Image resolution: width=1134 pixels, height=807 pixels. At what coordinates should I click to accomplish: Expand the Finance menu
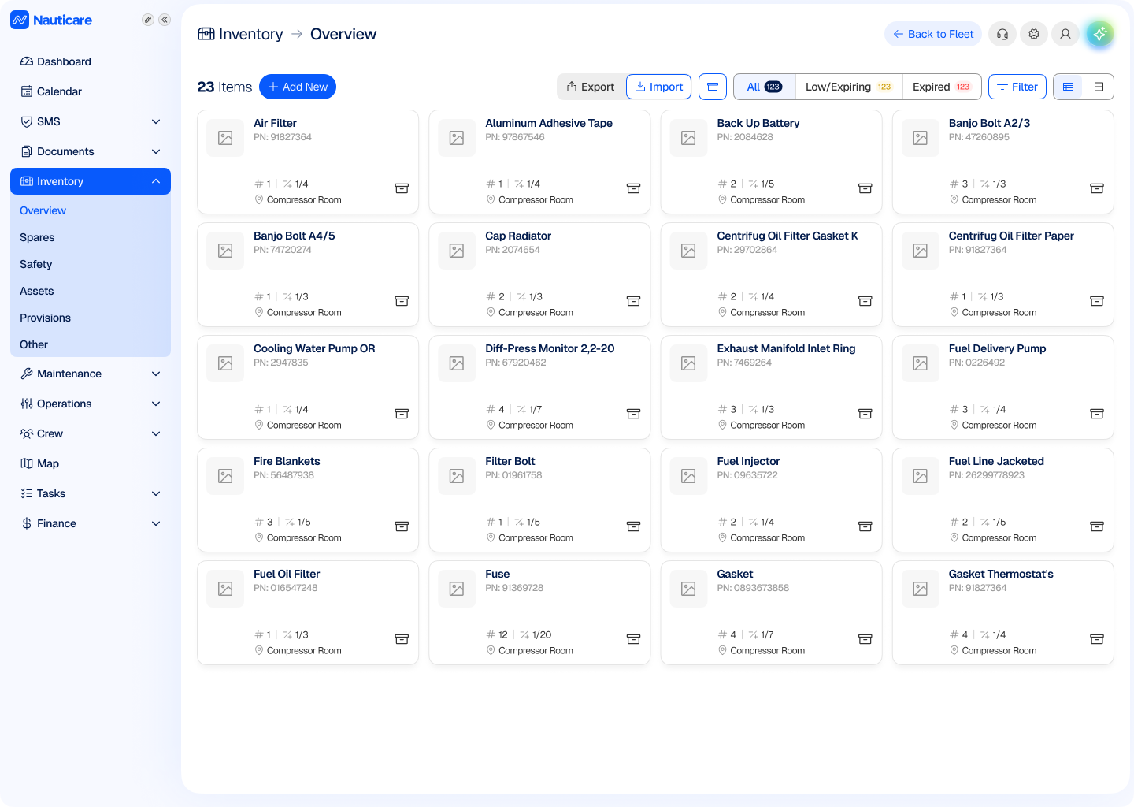(156, 523)
